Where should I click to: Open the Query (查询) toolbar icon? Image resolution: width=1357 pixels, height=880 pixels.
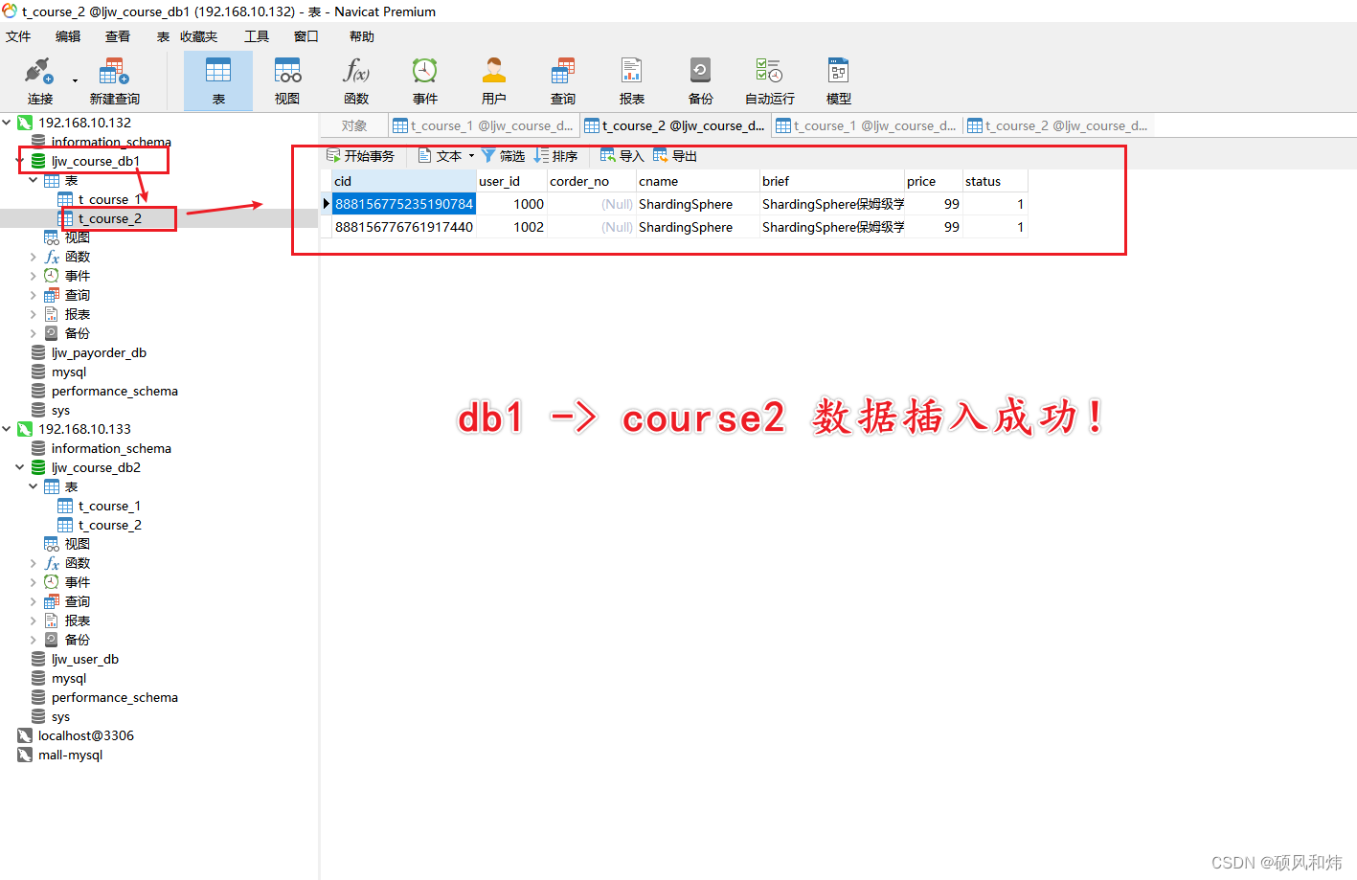click(563, 81)
